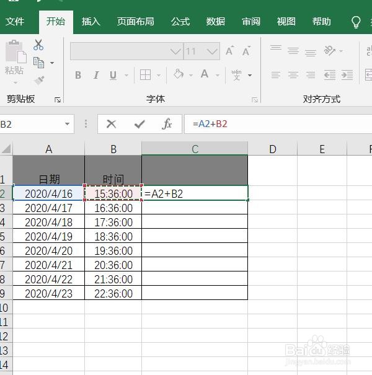Viewport: 372px width, 375px height.
Task: Click the Format Painter brush icon
Action: pyautogui.click(x=39, y=81)
